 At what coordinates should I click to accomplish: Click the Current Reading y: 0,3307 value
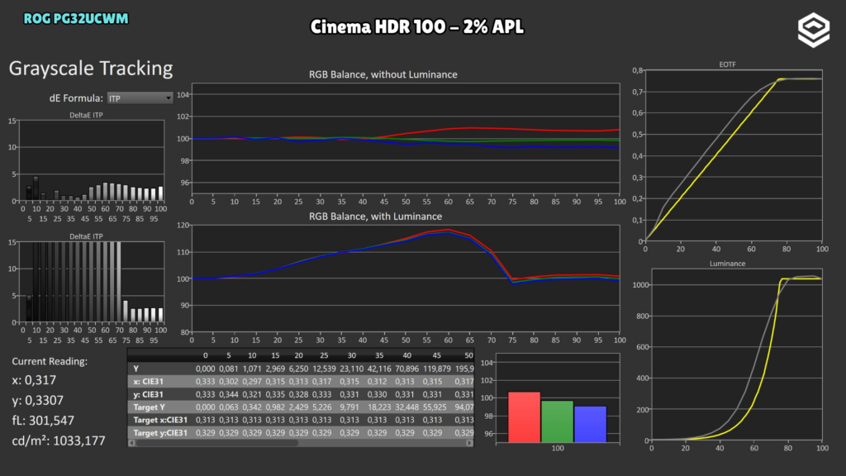pos(38,401)
